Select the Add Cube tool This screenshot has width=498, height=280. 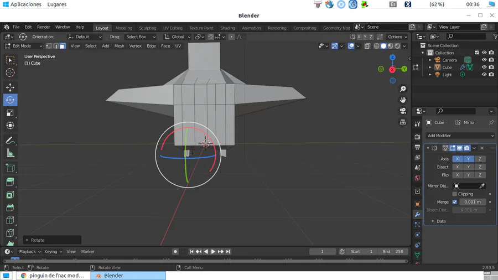10,168
